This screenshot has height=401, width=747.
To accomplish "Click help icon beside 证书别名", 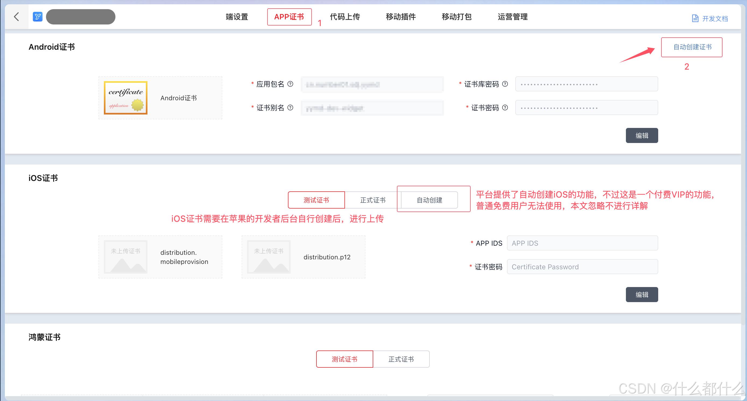I will tap(290, 108).
